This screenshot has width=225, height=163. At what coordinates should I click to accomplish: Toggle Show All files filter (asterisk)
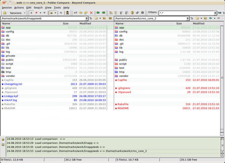tap(31, 13)
